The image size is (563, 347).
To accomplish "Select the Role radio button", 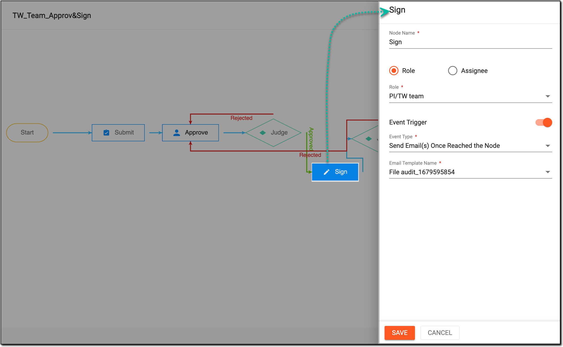I will click(394, 71).
